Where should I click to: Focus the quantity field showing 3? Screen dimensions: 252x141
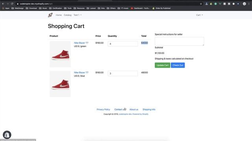pos(122,73)
